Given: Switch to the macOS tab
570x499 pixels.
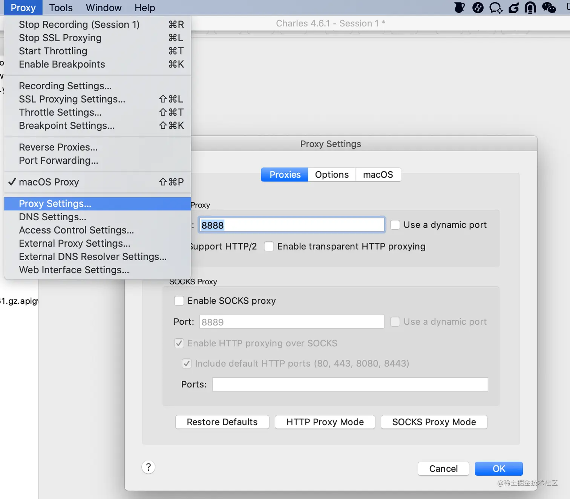Looking at the screenshot, I should click(378, 175).
